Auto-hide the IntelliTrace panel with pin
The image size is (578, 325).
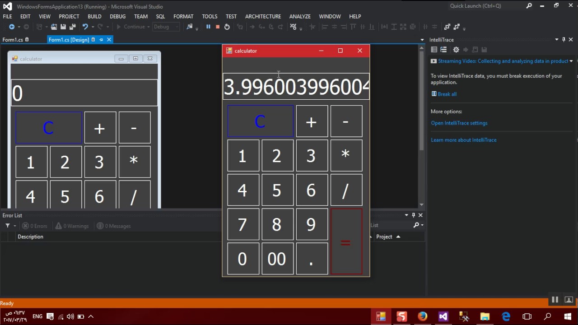564,40
